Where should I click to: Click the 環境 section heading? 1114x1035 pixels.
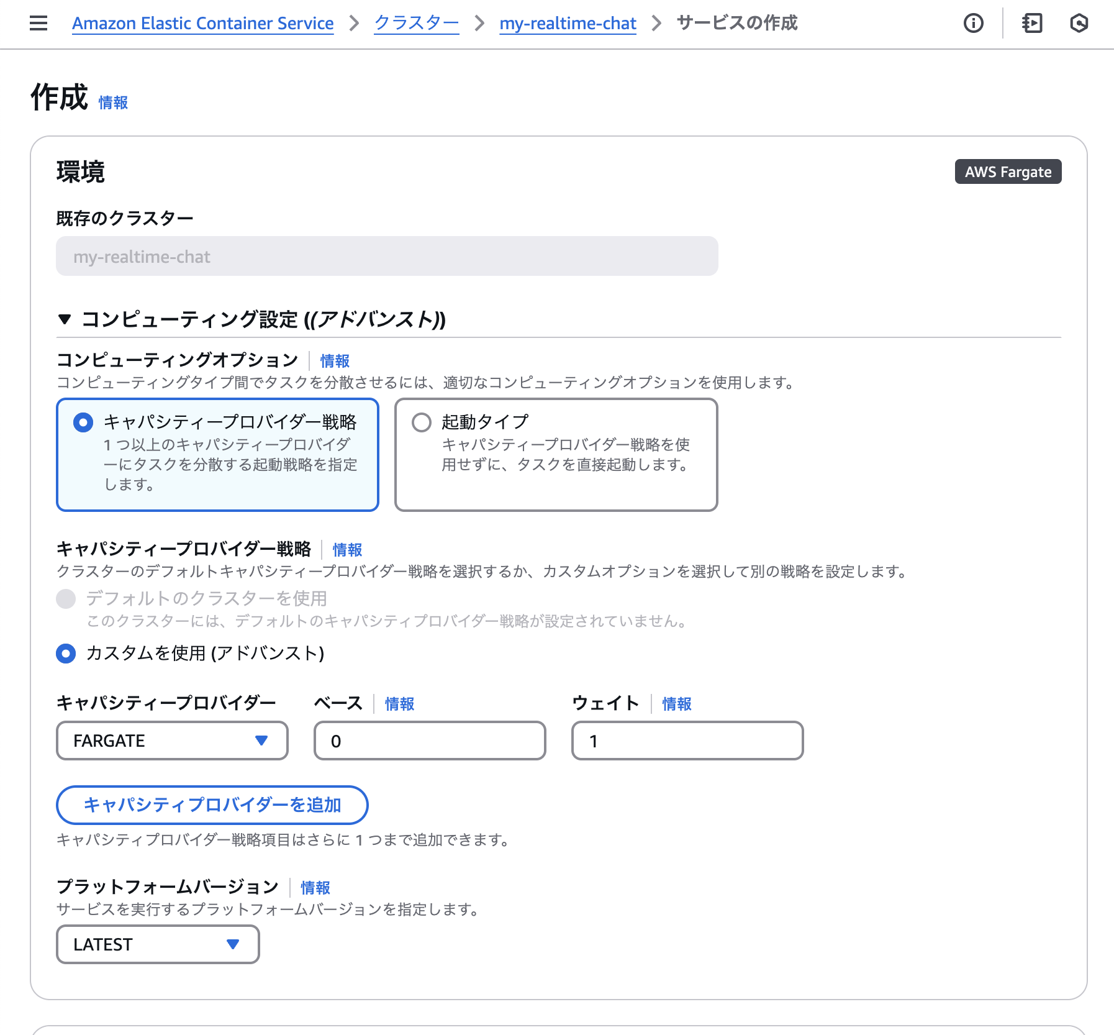coord(81,171)
